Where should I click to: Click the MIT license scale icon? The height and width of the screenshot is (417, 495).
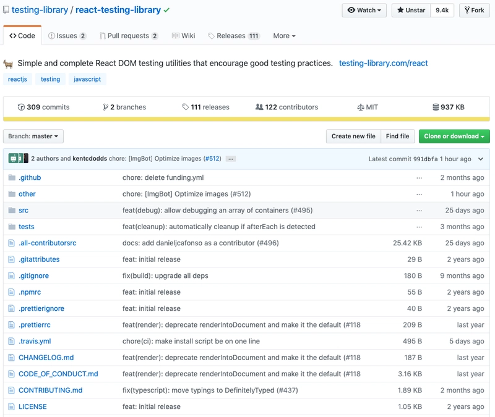361,107
